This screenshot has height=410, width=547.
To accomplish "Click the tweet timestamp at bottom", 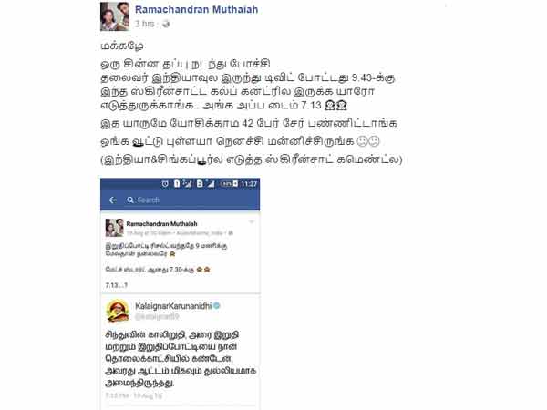I will click(x=134, y=395).
